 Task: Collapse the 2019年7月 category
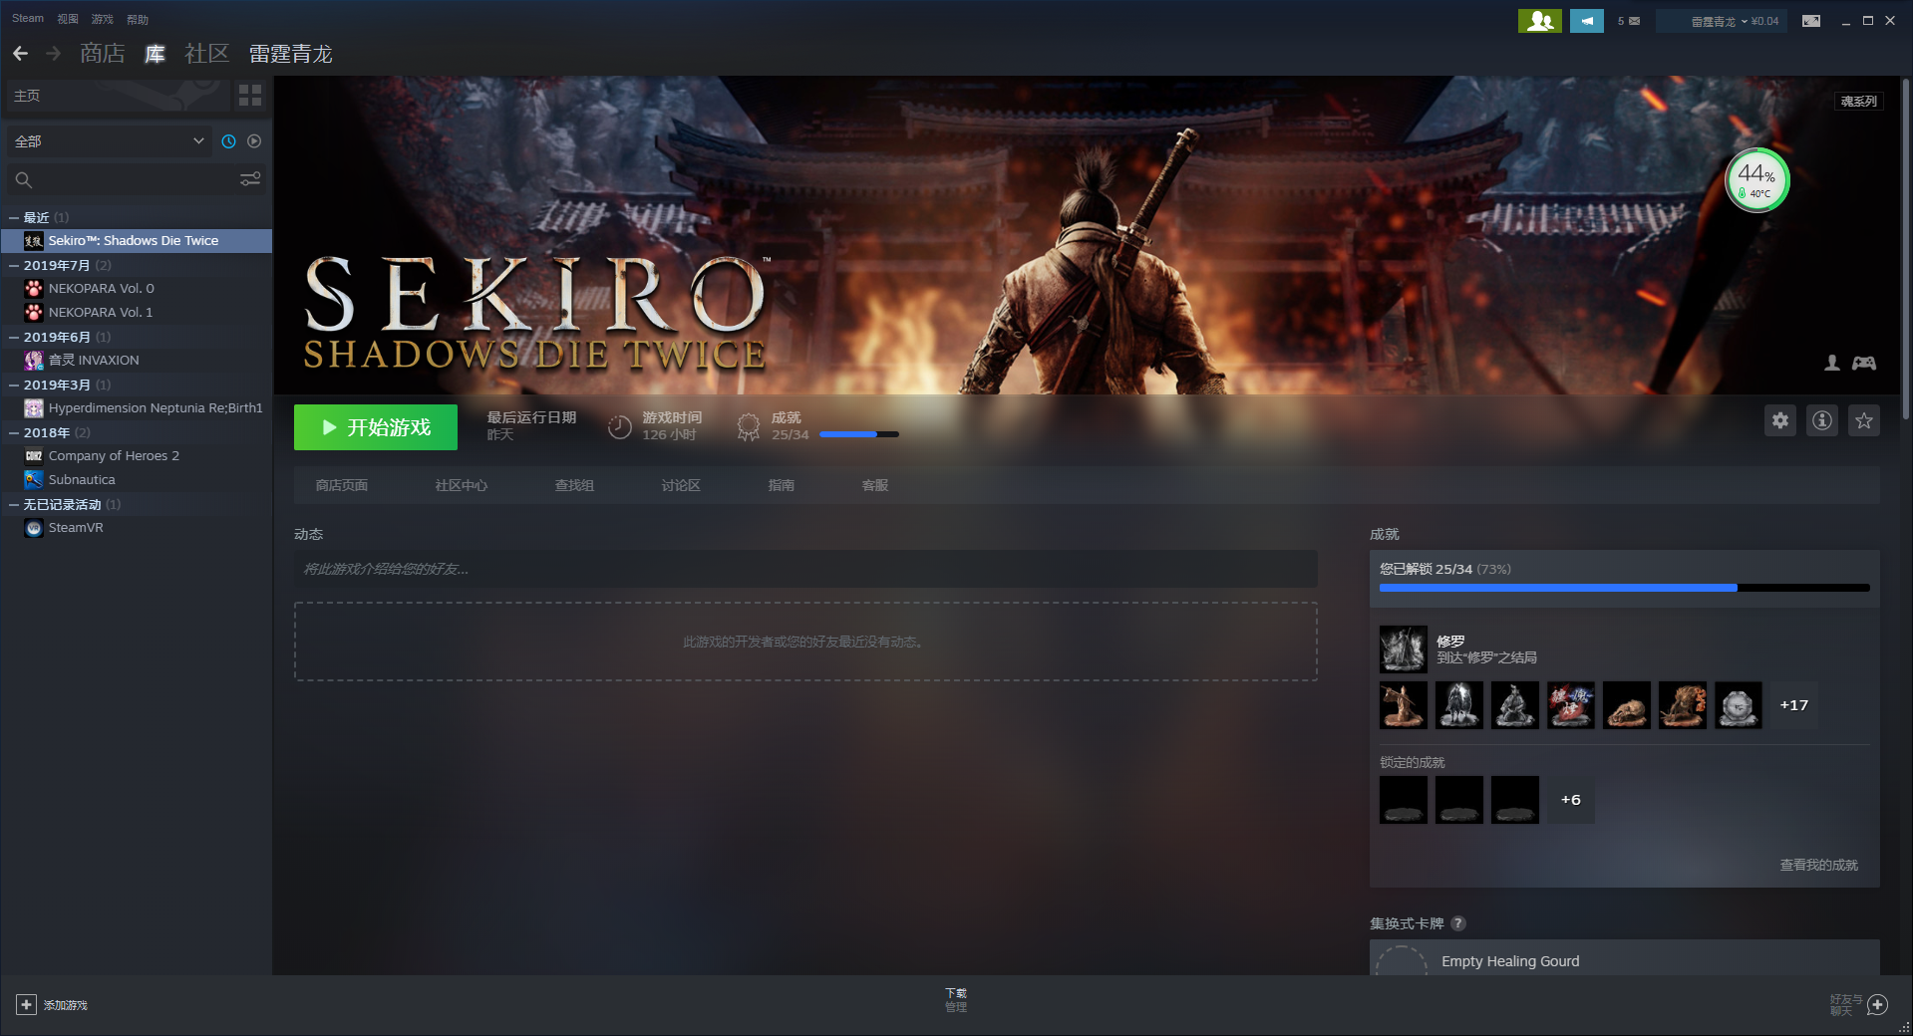(x=14, y=265)
